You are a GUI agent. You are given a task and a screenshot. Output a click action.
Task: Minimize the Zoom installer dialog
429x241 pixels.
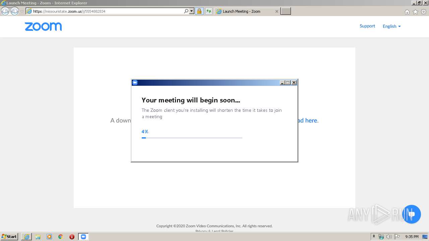(282, 83)
